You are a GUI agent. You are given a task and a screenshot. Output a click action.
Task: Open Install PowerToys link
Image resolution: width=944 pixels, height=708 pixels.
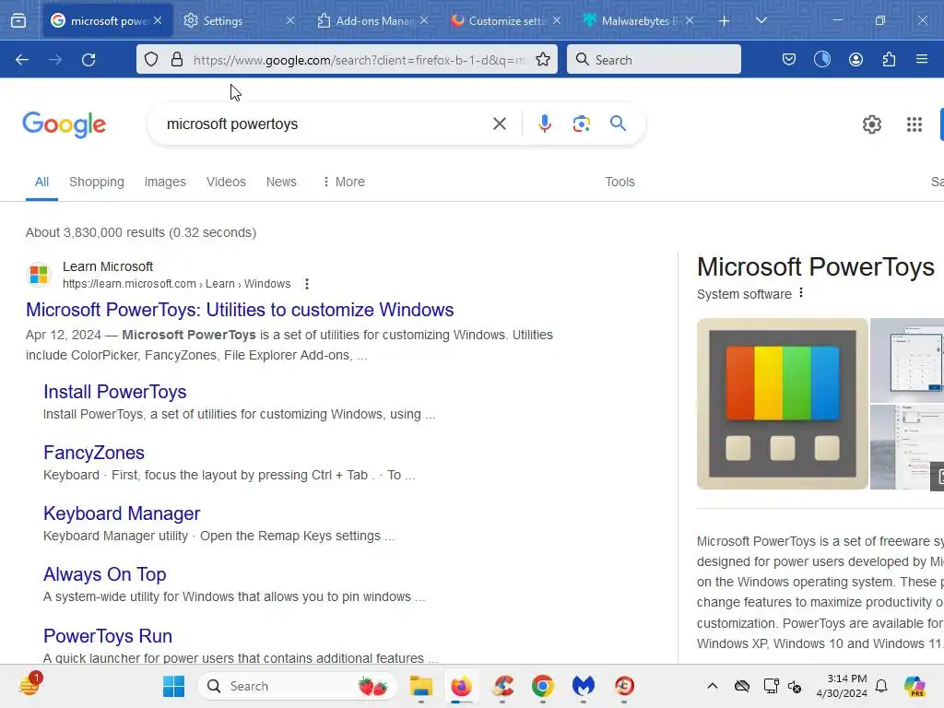[115, 392]
